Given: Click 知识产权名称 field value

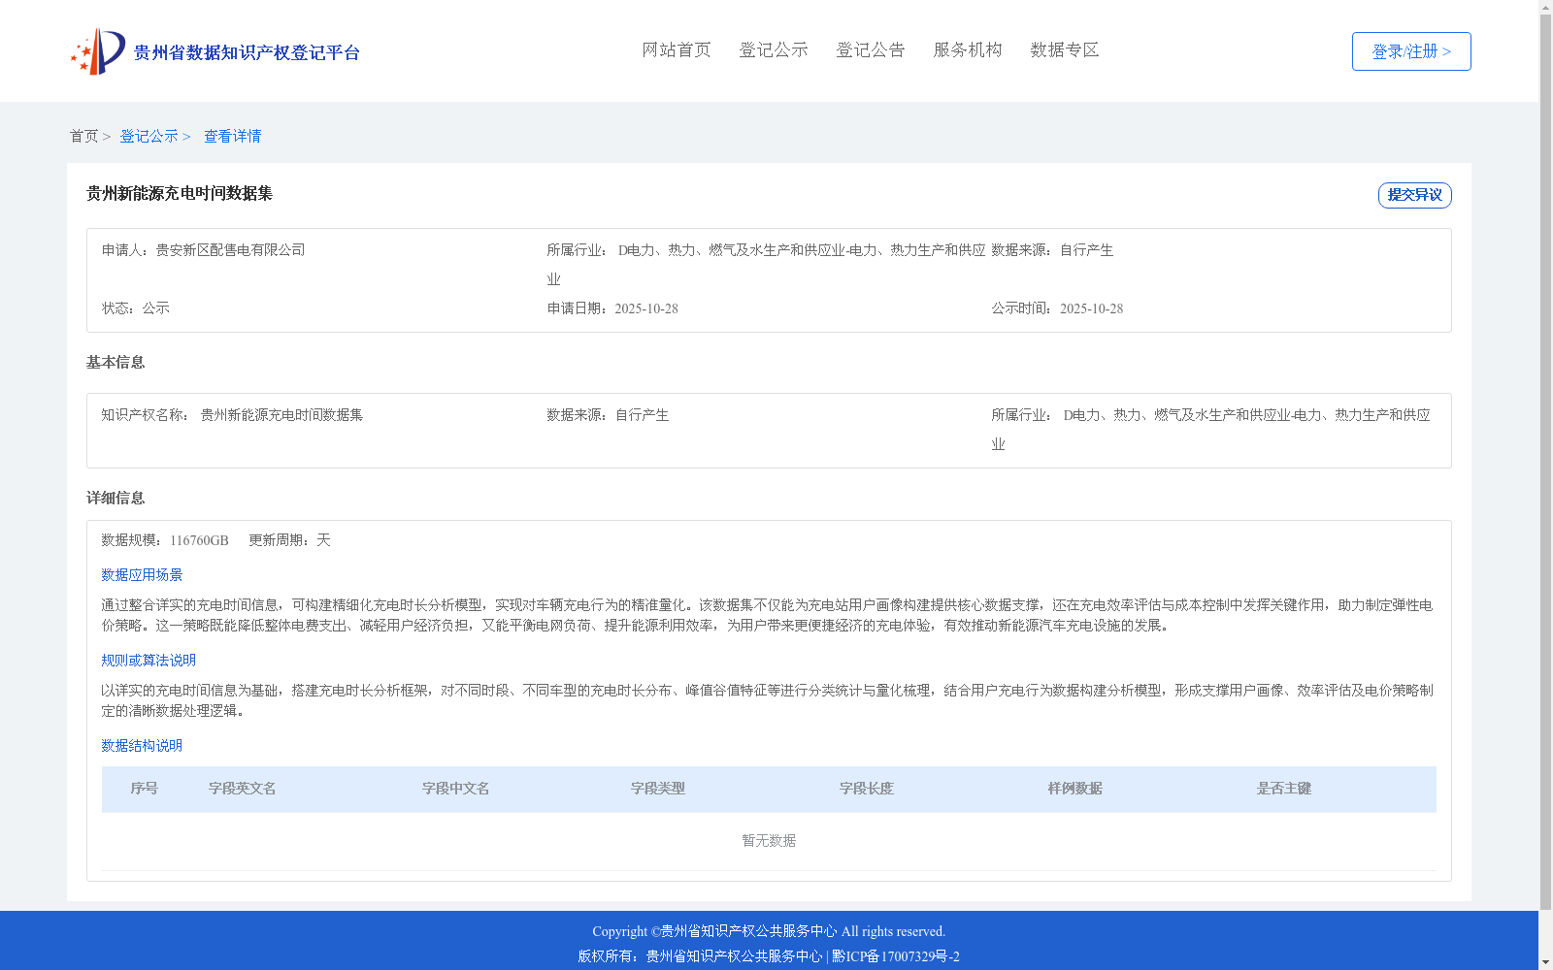Looking at the screenshot, I should click(281, 415).
